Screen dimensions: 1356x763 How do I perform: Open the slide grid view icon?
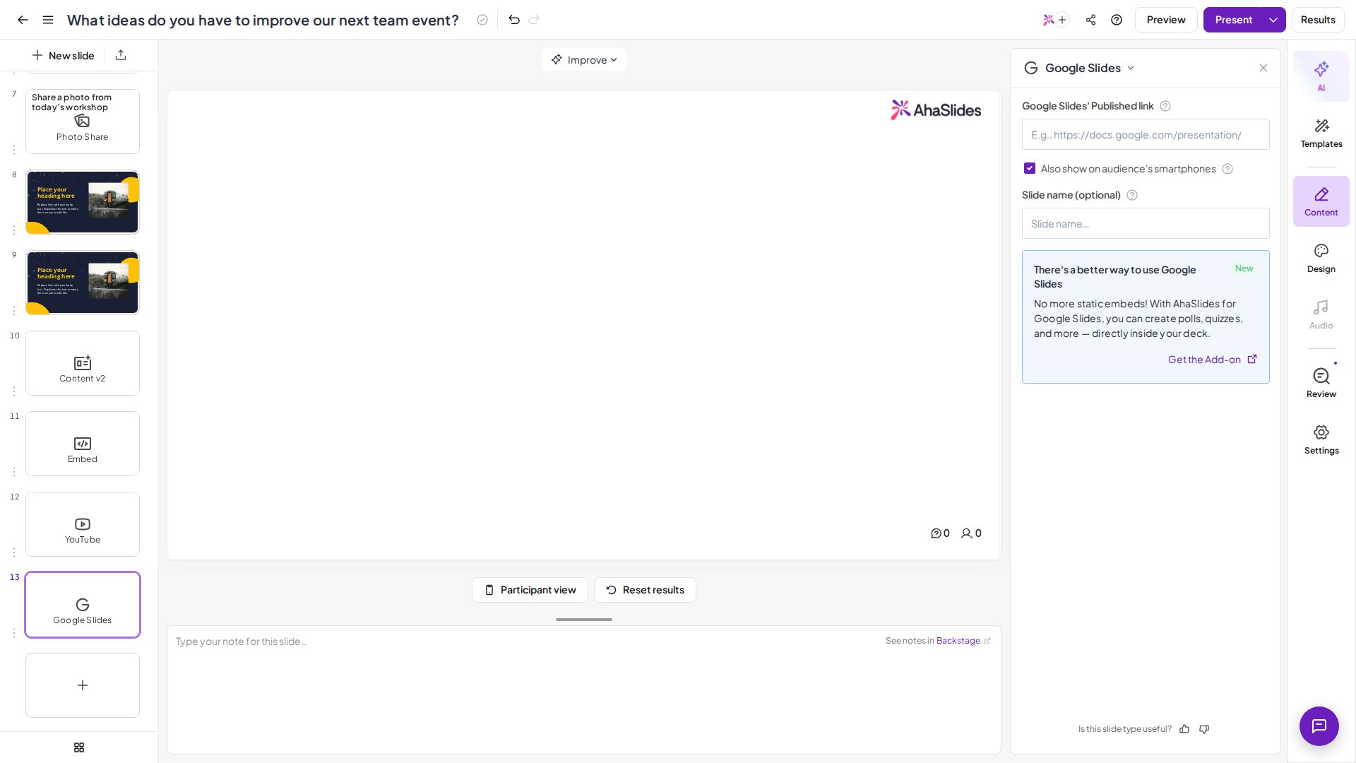point(79,747)
